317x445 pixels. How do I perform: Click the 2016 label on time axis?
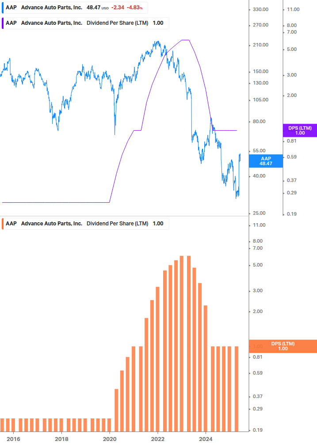tap(13, 439)
